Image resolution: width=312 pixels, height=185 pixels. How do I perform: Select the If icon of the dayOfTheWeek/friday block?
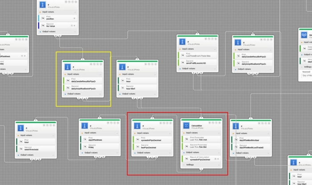(85, 126)
